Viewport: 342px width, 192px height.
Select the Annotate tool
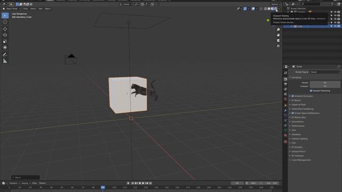coord(5,54)
